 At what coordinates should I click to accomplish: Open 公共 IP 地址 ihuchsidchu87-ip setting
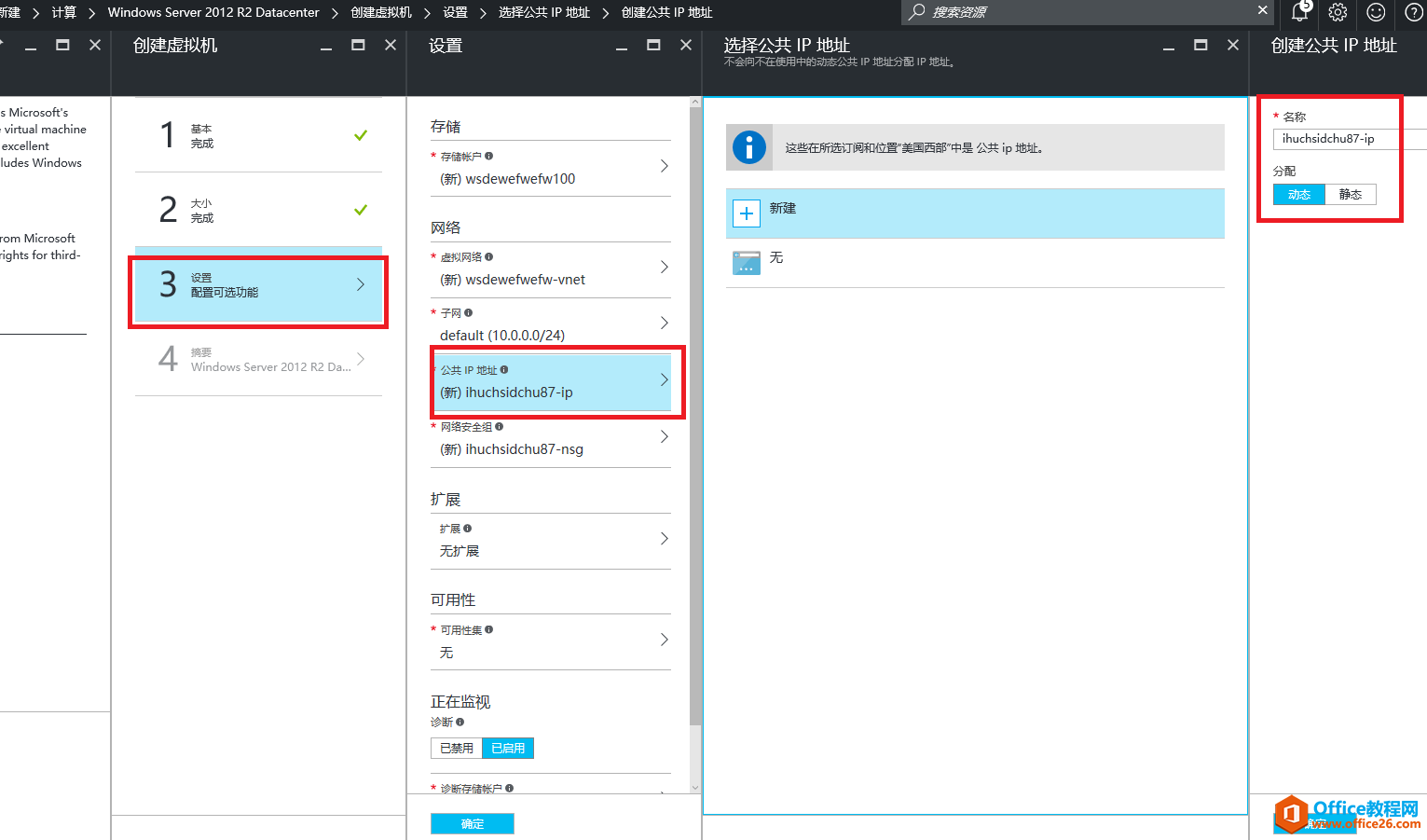point(551,381)
